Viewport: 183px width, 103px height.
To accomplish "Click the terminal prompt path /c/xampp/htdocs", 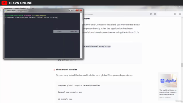I will coord(39,15).
